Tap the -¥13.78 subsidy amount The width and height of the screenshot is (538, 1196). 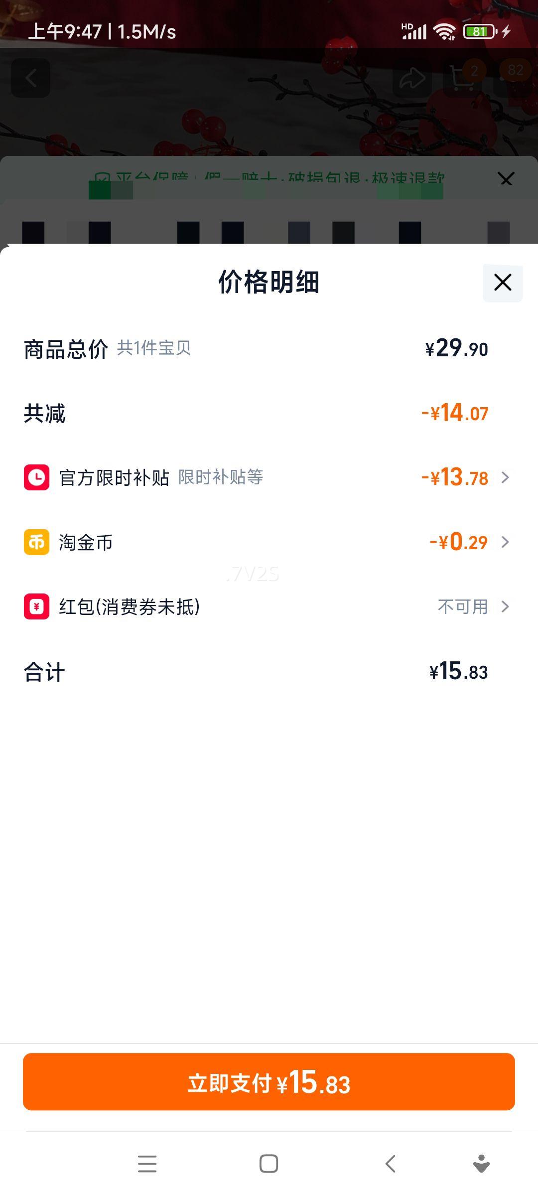(455, 477)
